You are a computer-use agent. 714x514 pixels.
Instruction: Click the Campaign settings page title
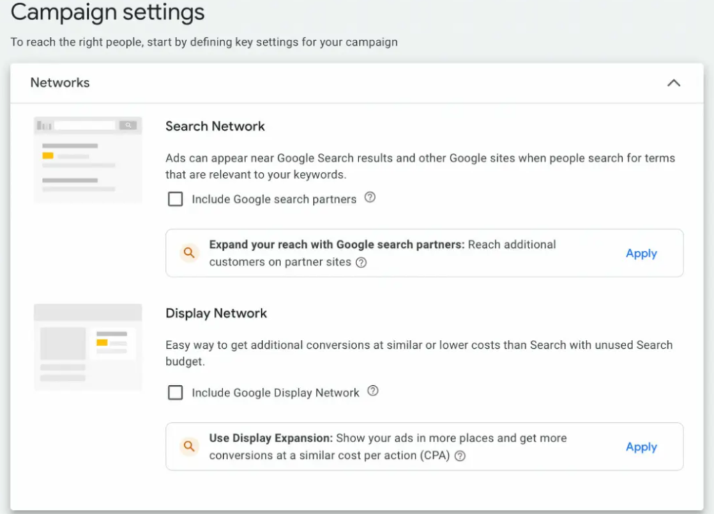tap(107, 12)
